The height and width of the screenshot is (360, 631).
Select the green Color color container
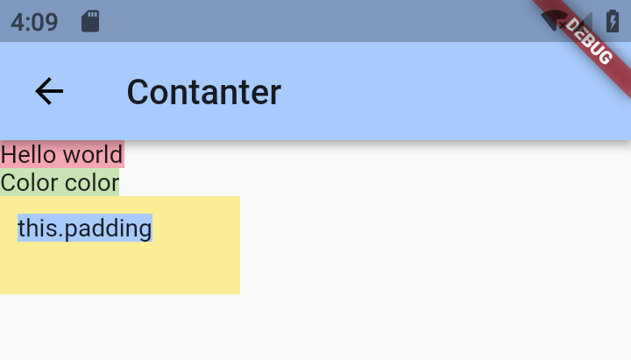click(x=60, y=182)
